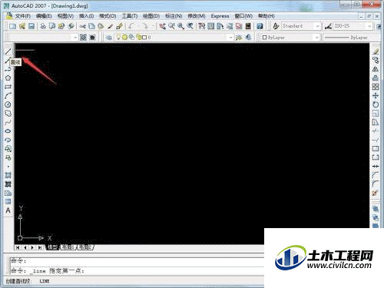Select the Ellipse tool
Viewport: 384px width, 288px height.
click(8, 131)
